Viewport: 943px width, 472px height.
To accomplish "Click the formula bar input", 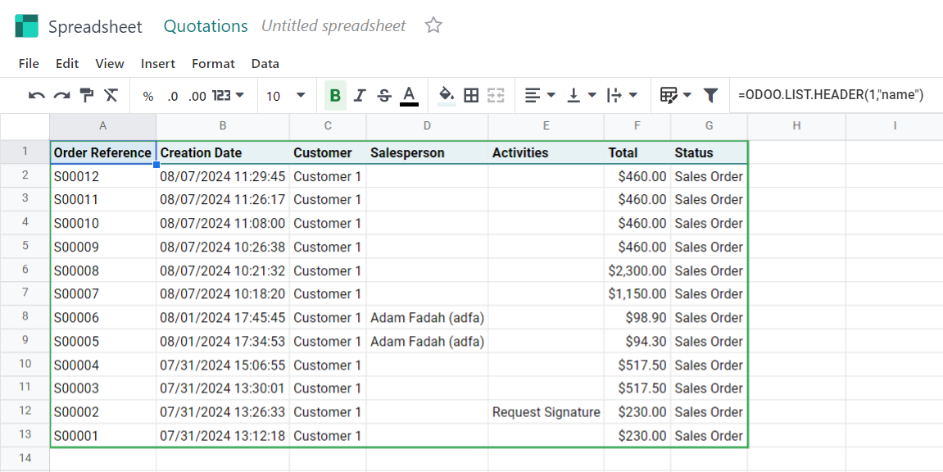I will (x=836, y=95).
